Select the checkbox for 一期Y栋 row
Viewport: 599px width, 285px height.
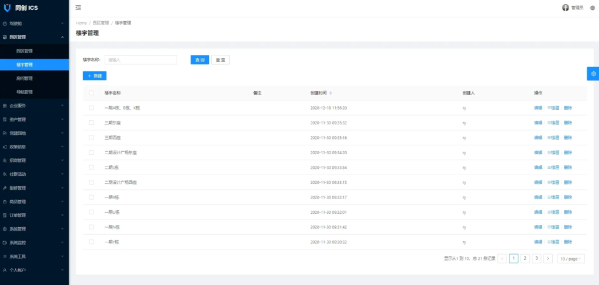coord(91,242)
